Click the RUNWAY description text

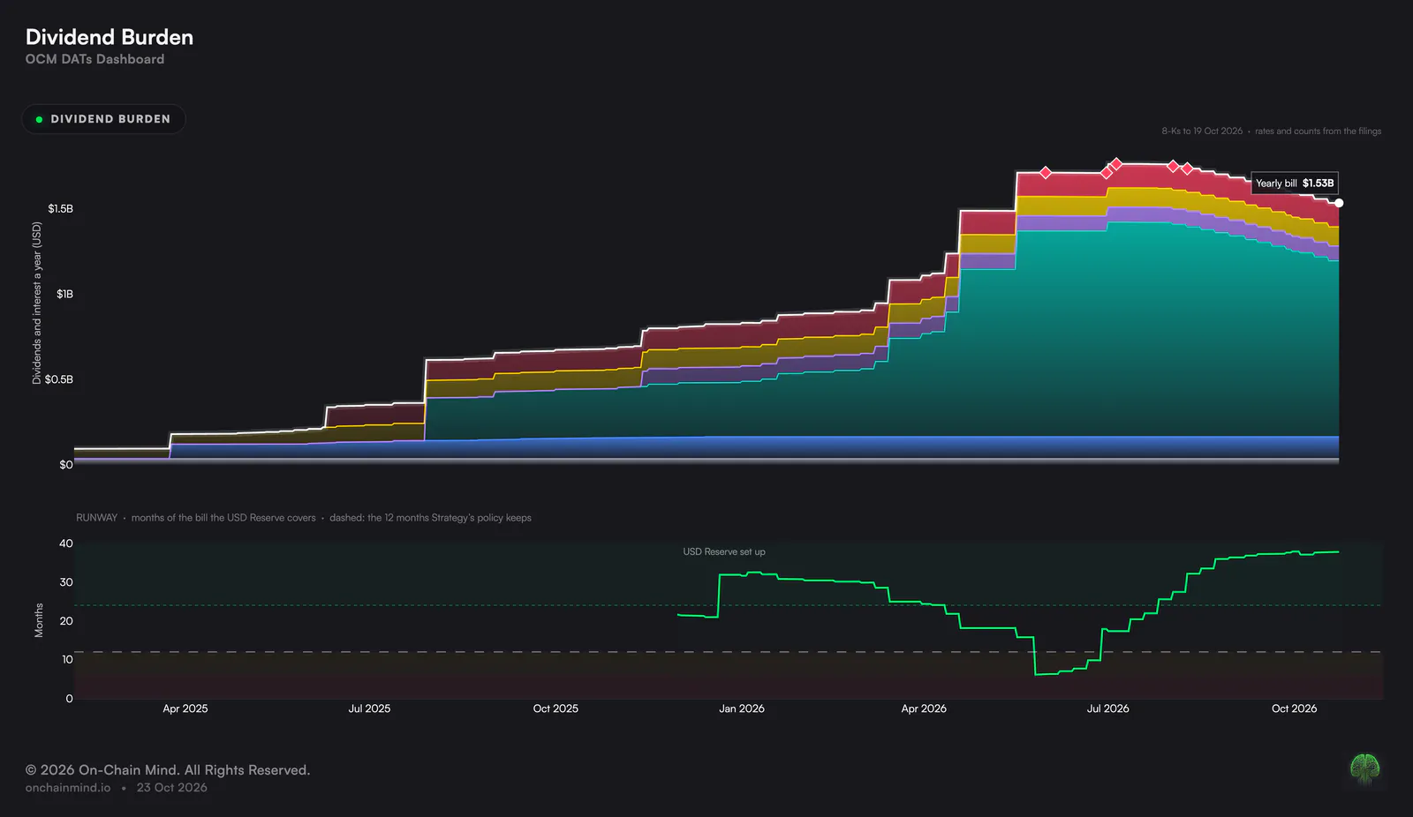tap(304, 518)
